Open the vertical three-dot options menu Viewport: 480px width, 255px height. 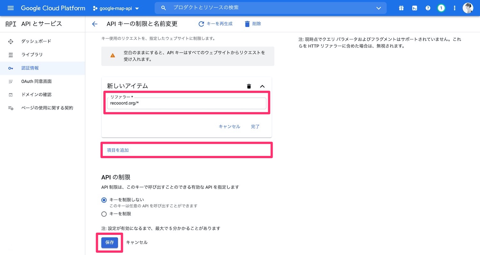tap(454, 8)
